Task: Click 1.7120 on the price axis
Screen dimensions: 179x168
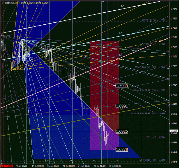Action: click(x=174, y=57)
